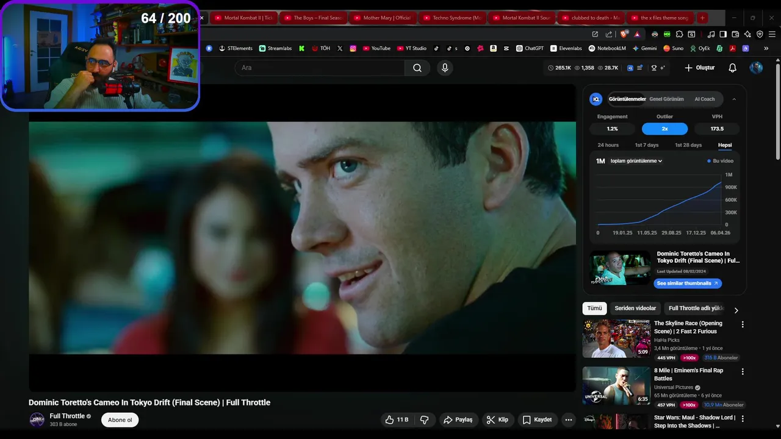Open Elevenlabs bookmark
Image resolution: width=781 pixels, height=439 pixels.
click(566, 48)
